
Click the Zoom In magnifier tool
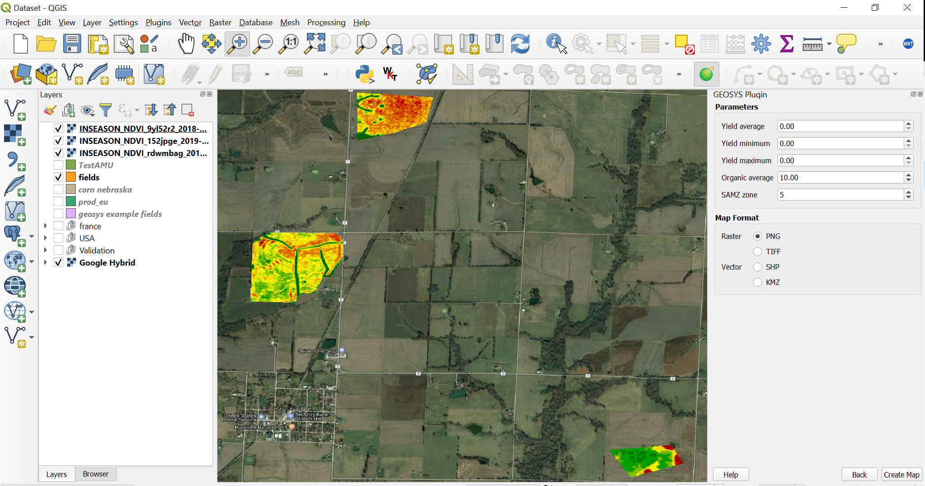(237, 44)
